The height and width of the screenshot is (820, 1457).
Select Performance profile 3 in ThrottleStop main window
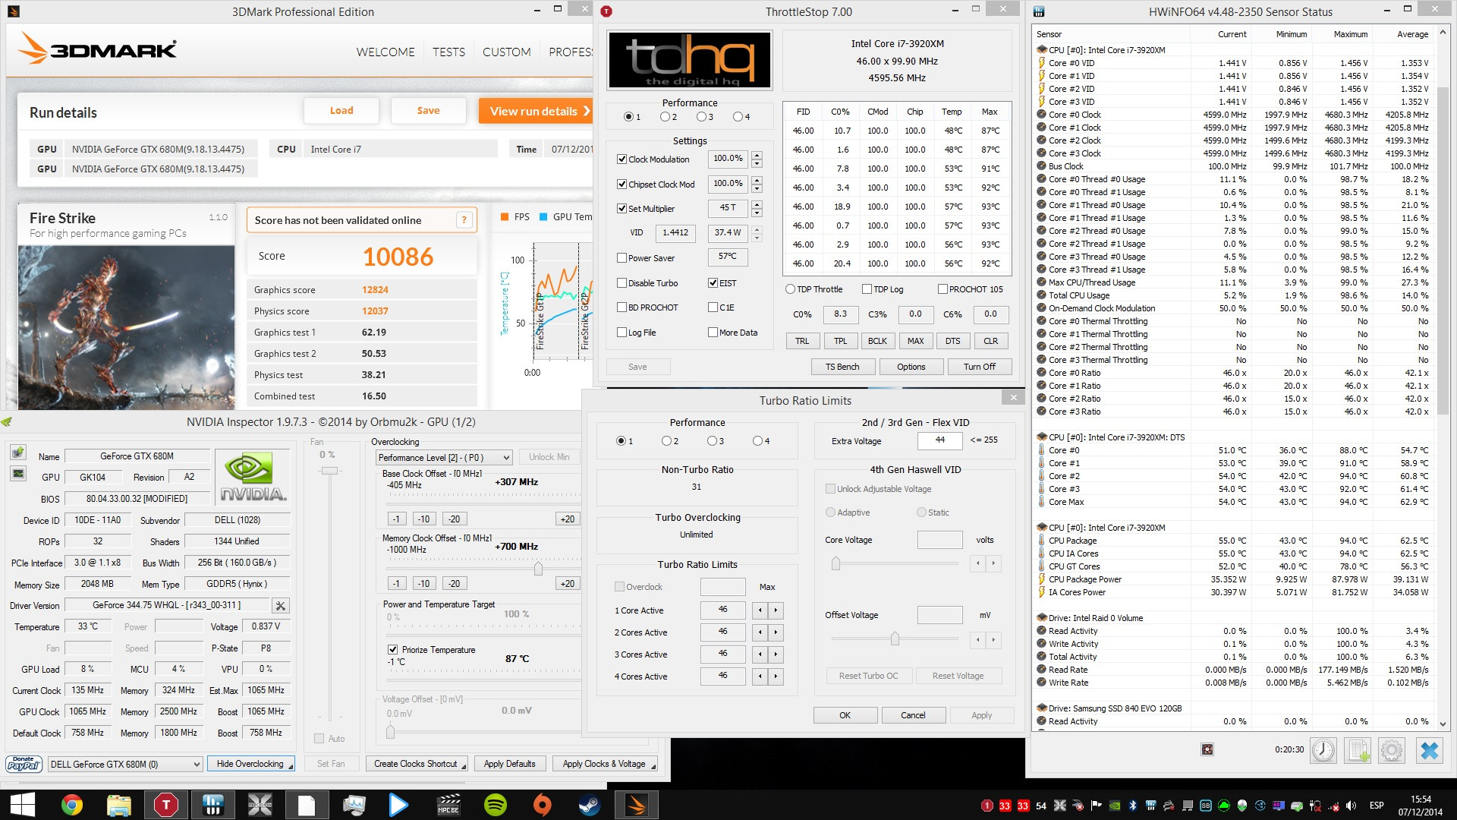(x=701, y=117)
